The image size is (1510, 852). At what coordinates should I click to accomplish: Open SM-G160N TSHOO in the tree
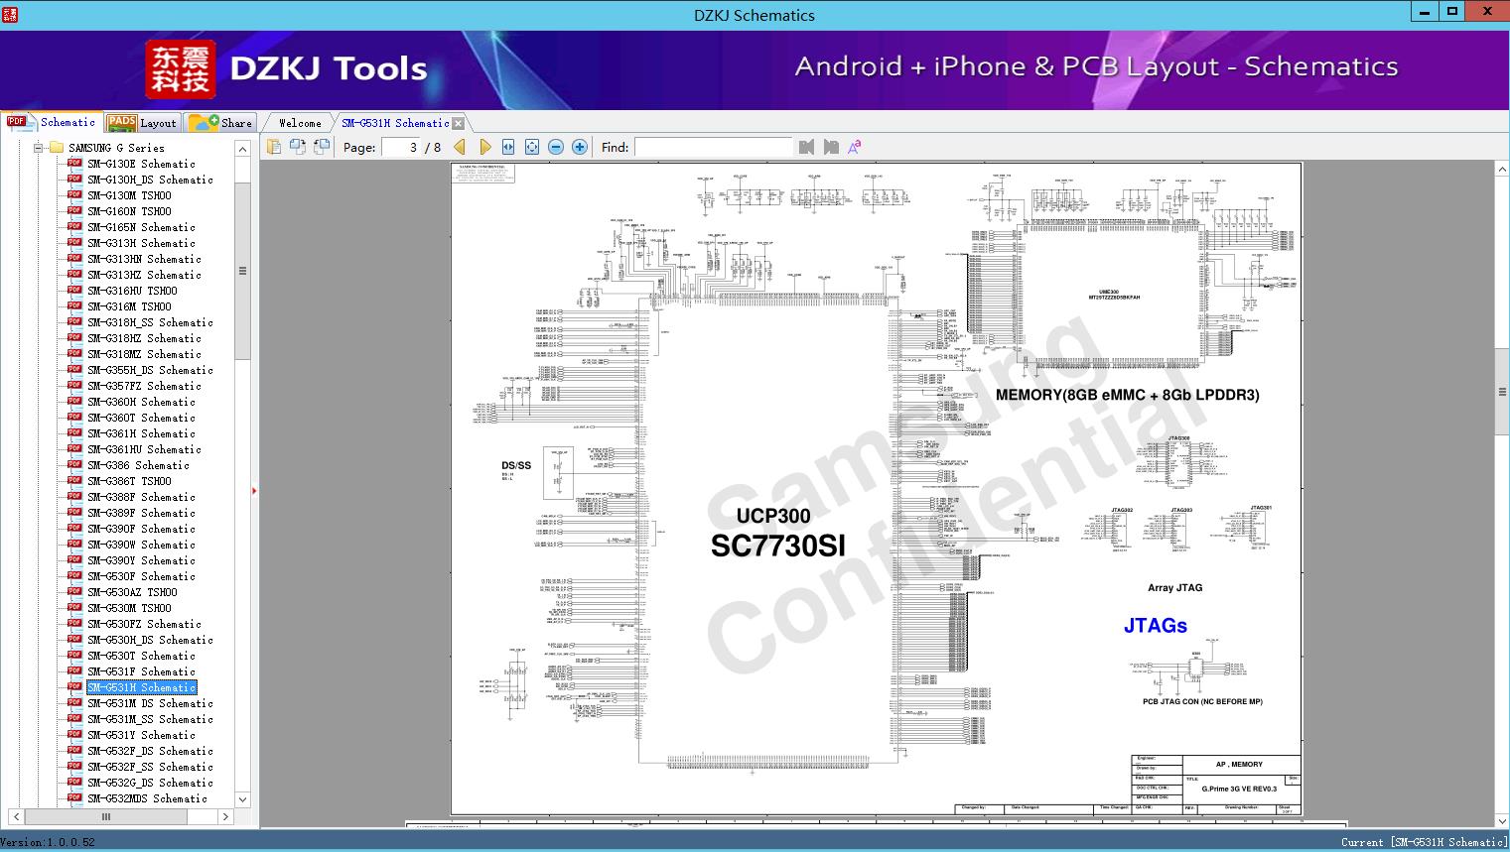(129, 211)
